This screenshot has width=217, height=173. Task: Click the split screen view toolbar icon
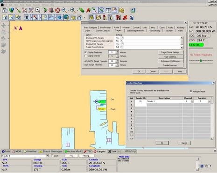(108, 10)
